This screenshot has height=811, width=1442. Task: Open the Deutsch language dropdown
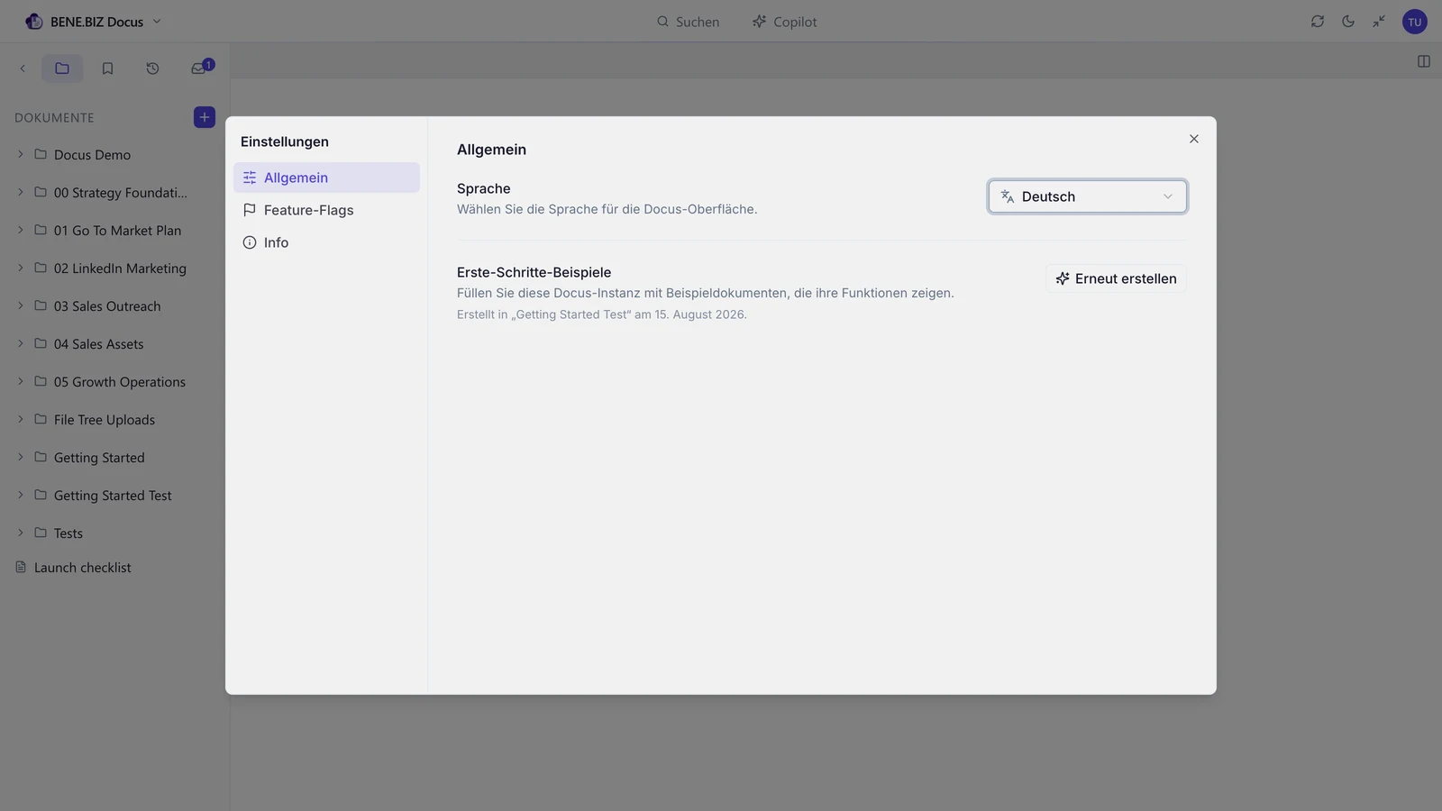(1088, 196)
